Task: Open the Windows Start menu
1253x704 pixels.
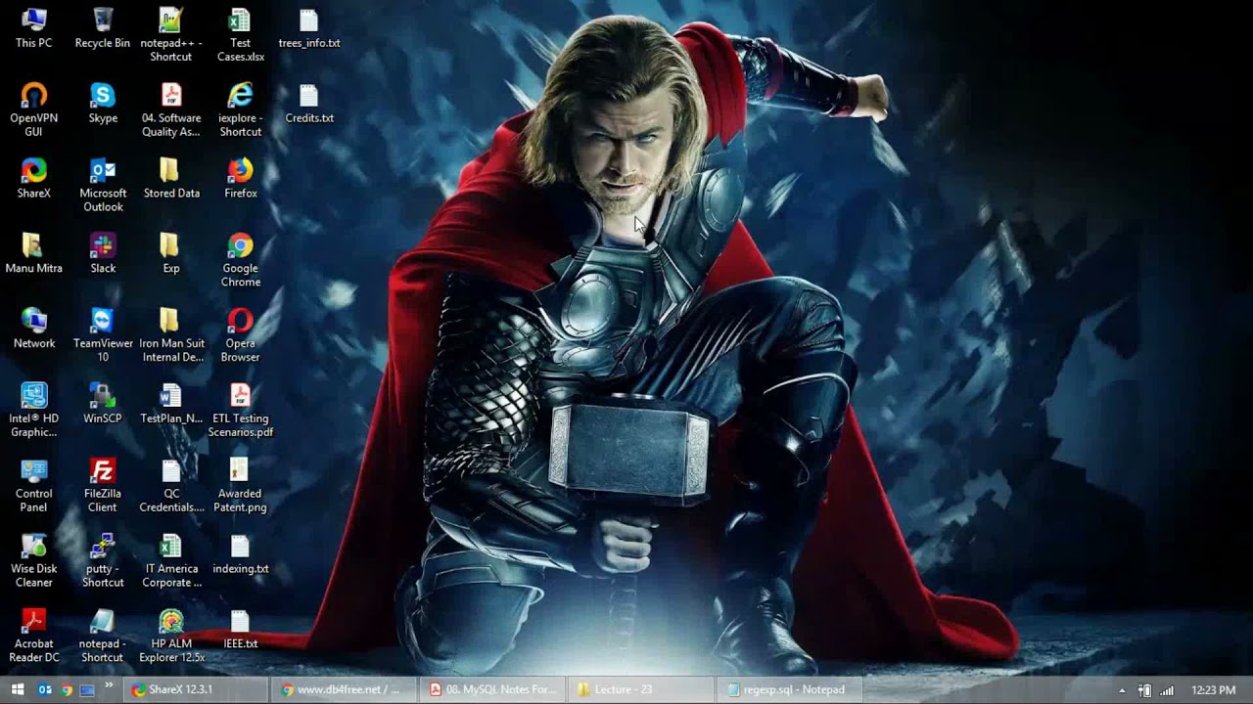Action: click(x=17, y=689)
